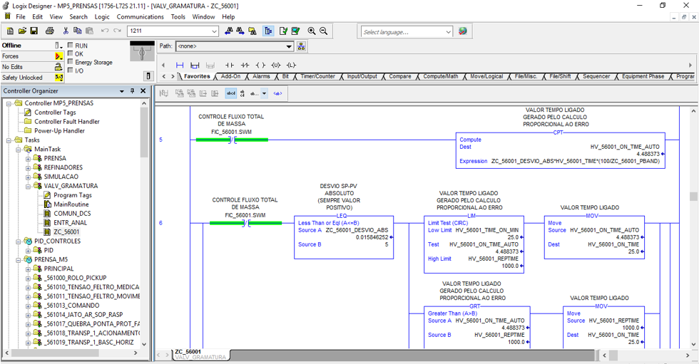
Task: Close the Controller Organizer panel
Action: pos(143,90)
